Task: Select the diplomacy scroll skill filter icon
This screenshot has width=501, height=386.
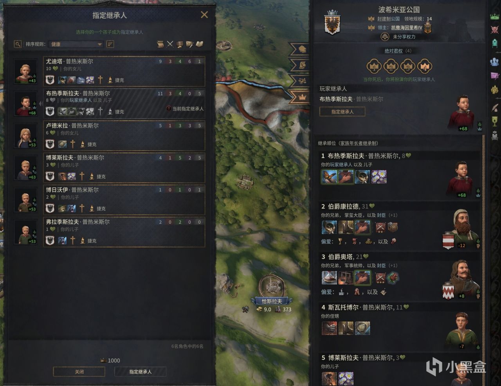Action: (160, 44)
